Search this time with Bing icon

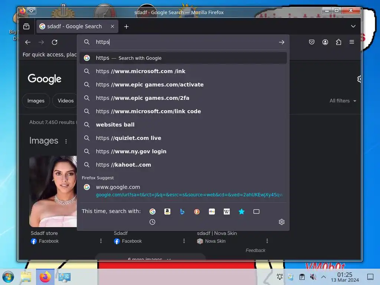point(182,212)
